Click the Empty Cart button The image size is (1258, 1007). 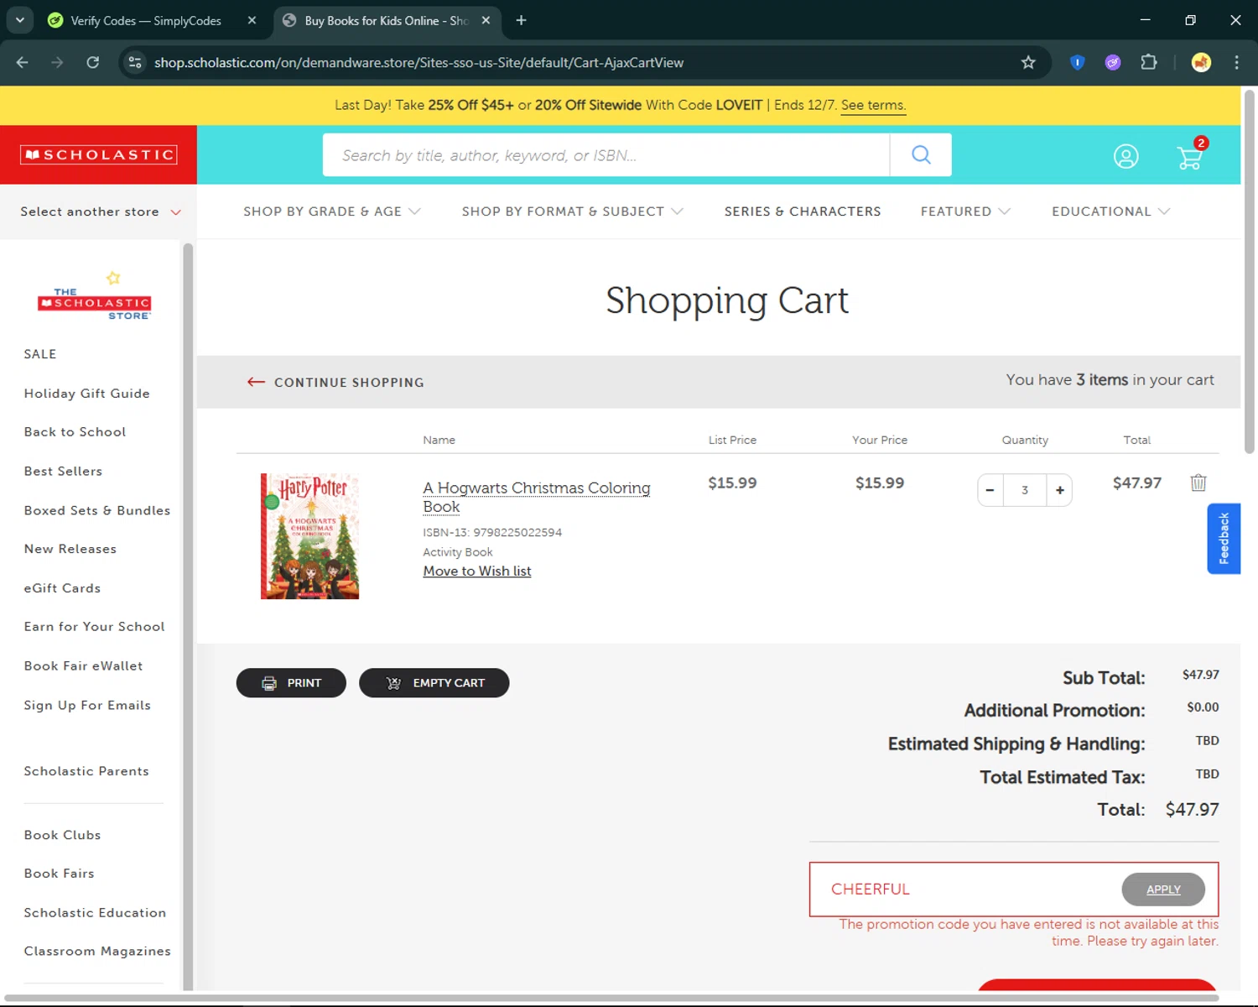pos(434,683)
